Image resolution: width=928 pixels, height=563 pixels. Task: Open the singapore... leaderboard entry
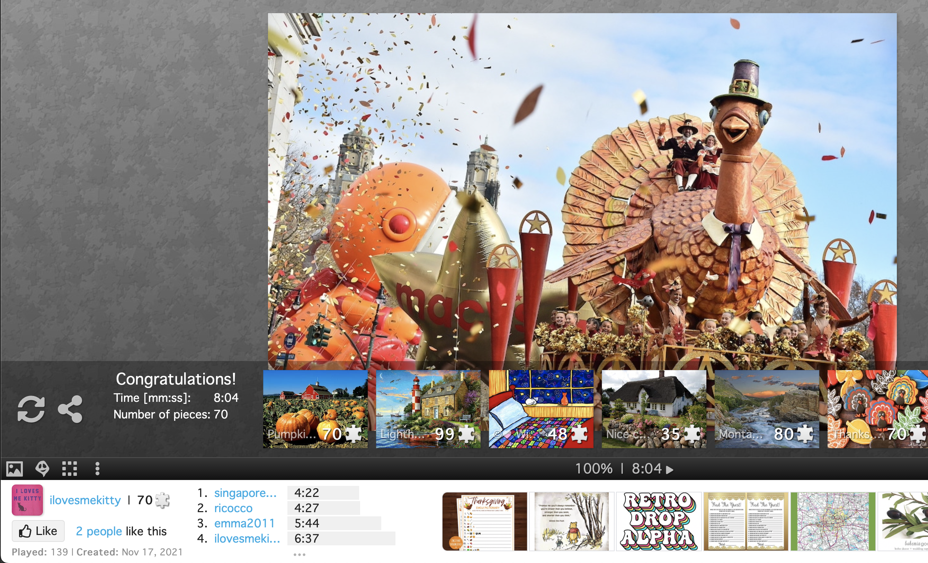245,493
